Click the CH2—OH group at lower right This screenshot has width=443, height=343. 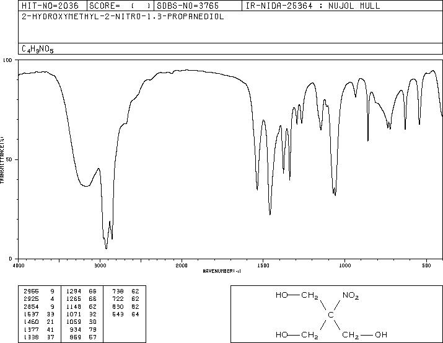point(364,335)
